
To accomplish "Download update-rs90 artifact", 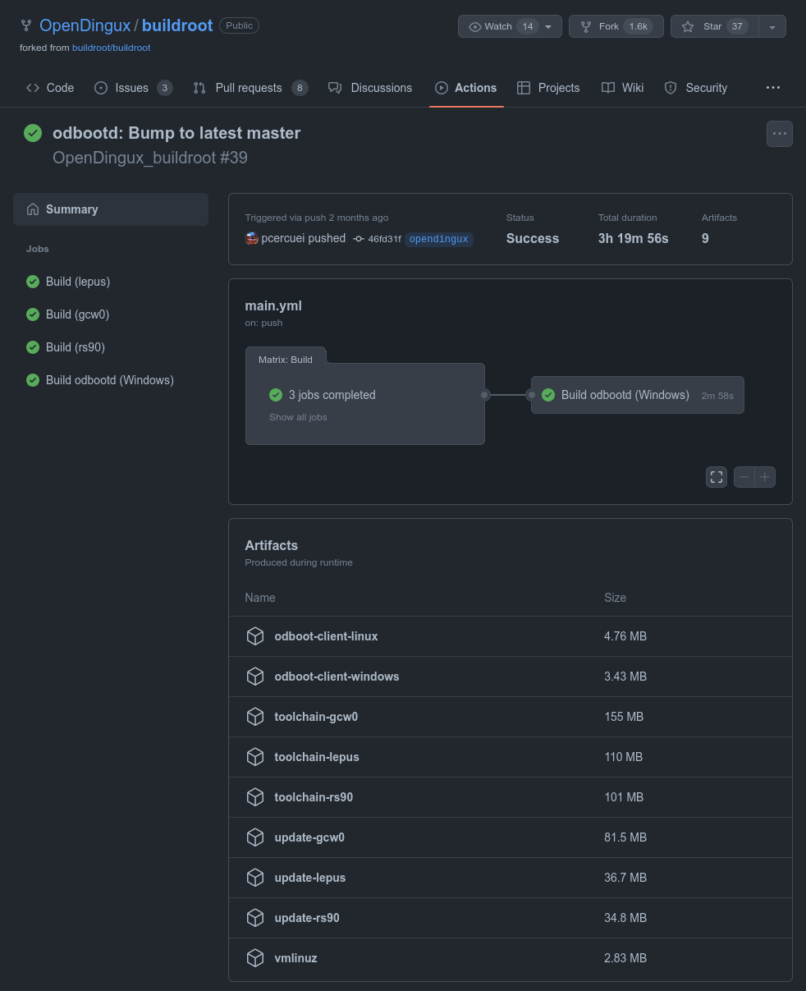I will tap(307, 918).
